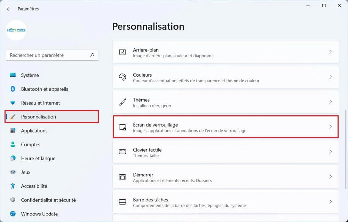The image size is (348, 222).
Task: Click the magnifier search icon
Action: [x=92, y=55]
